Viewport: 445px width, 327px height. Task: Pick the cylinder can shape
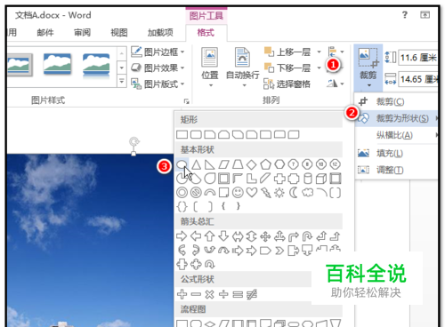pyautogui.click(x=308, y=179)
